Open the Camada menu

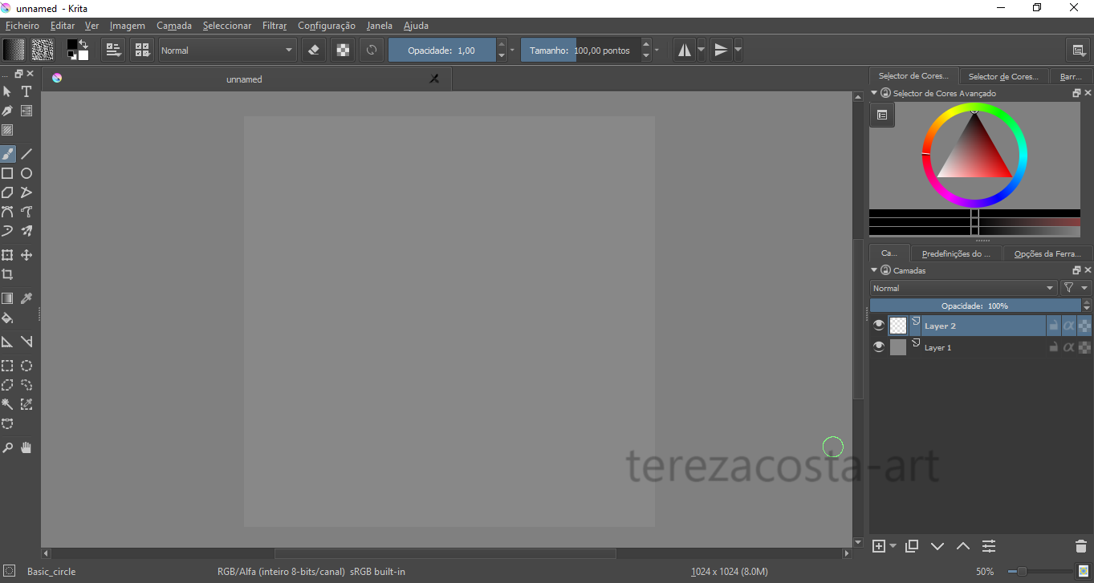(x=174, y=26)
